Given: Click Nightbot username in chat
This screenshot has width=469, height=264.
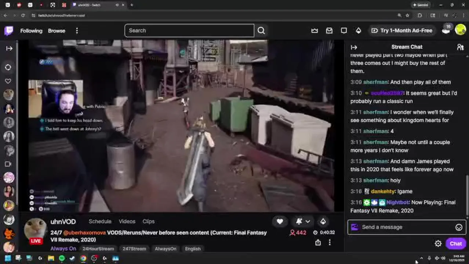Looking at the screenshot, I should (398, 202).
